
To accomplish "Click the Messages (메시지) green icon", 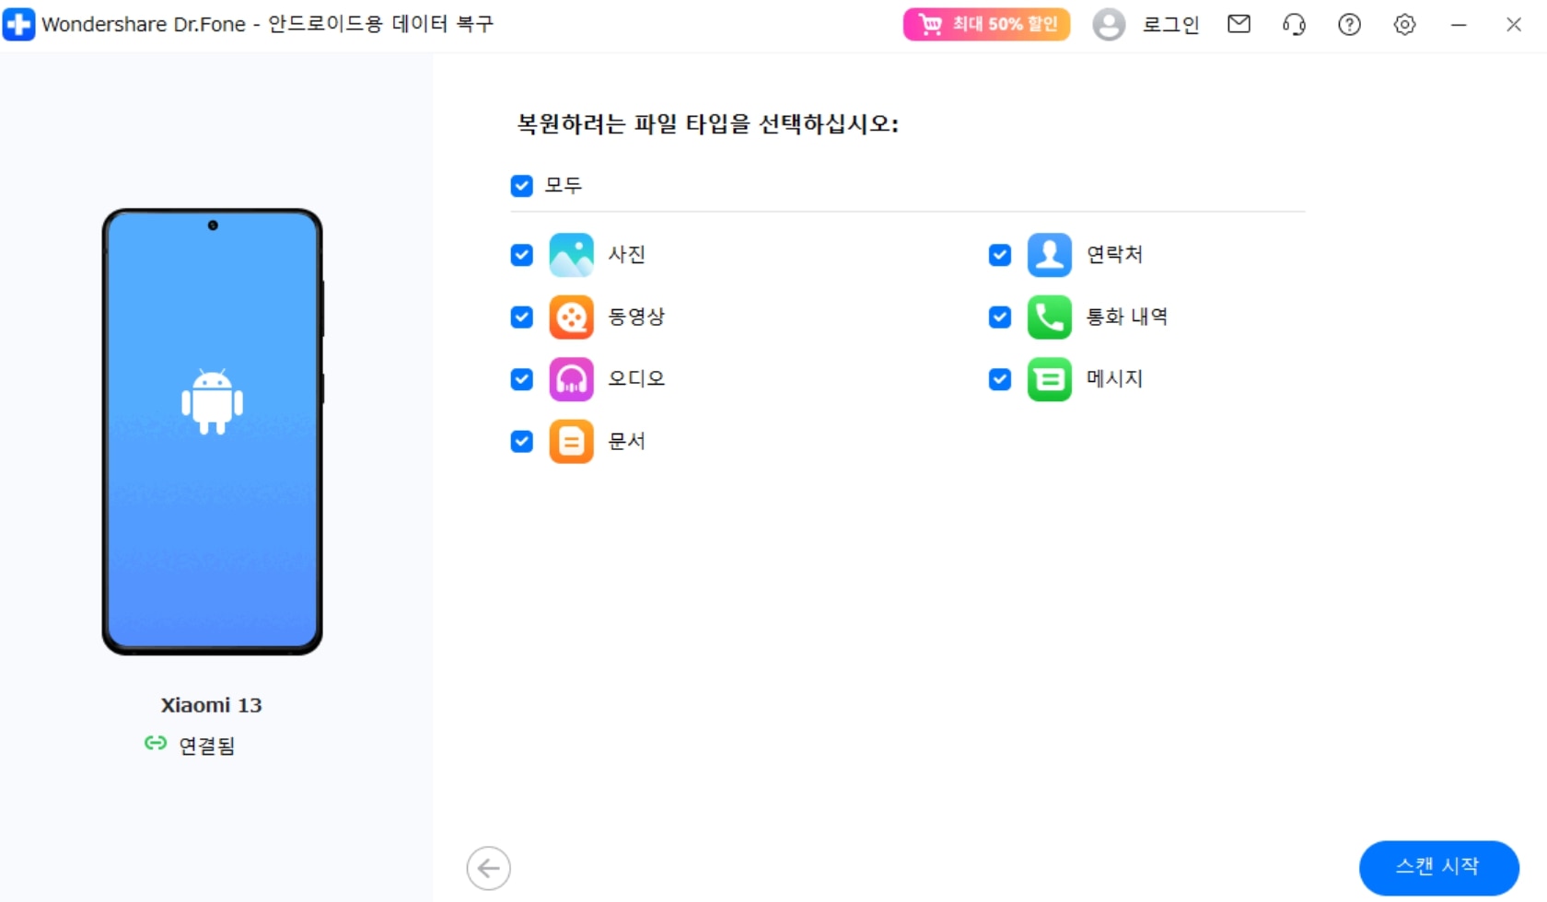I will pos(1049,379).
